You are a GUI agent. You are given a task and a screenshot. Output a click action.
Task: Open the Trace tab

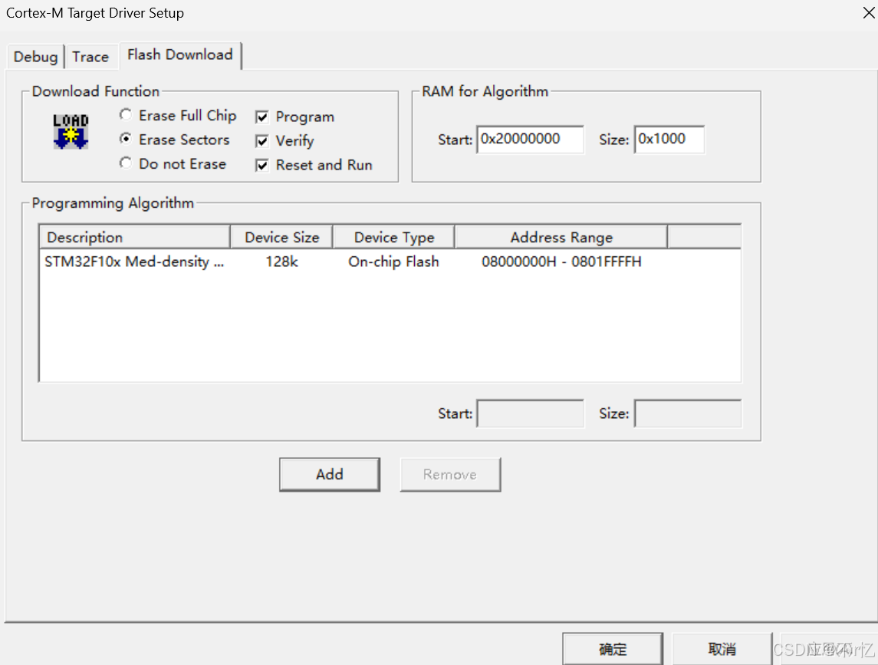pyautogui.click(x=90, y=57)
